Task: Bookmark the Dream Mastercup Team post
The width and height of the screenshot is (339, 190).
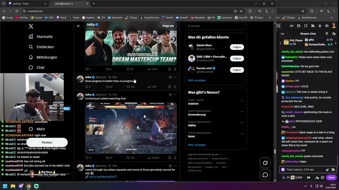Action: pyautogui.click(x=169, y=69)
